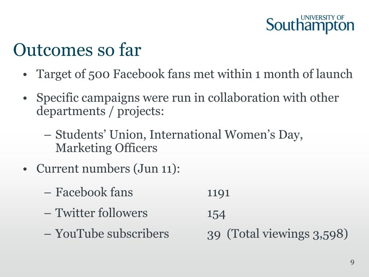
Task: Click 'Students' Union, International Women's Day' sub-bullet
Action: [x=179, y=135]
